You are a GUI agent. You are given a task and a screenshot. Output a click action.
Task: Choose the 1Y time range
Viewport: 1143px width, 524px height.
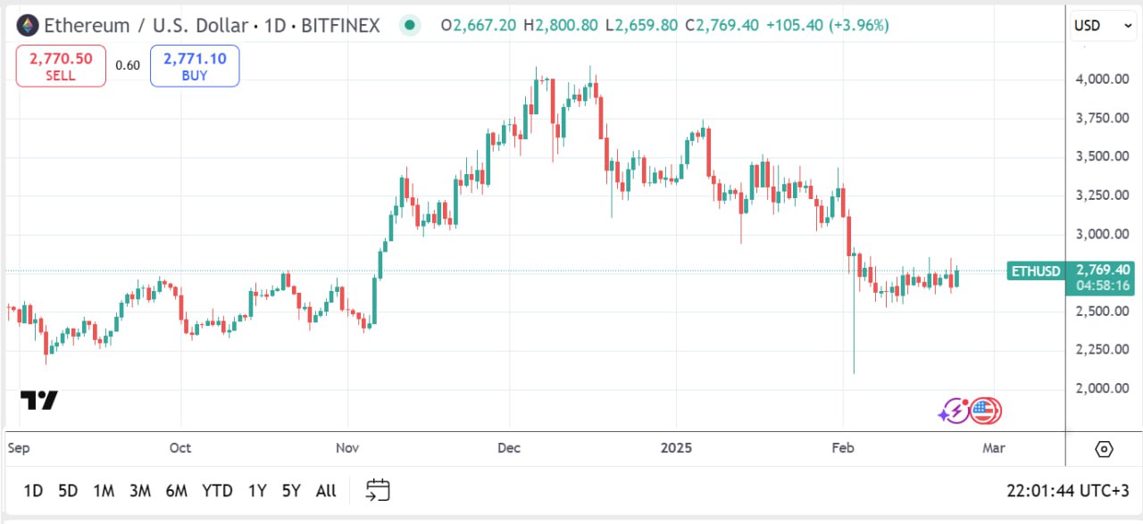click(x=257, y=490)
